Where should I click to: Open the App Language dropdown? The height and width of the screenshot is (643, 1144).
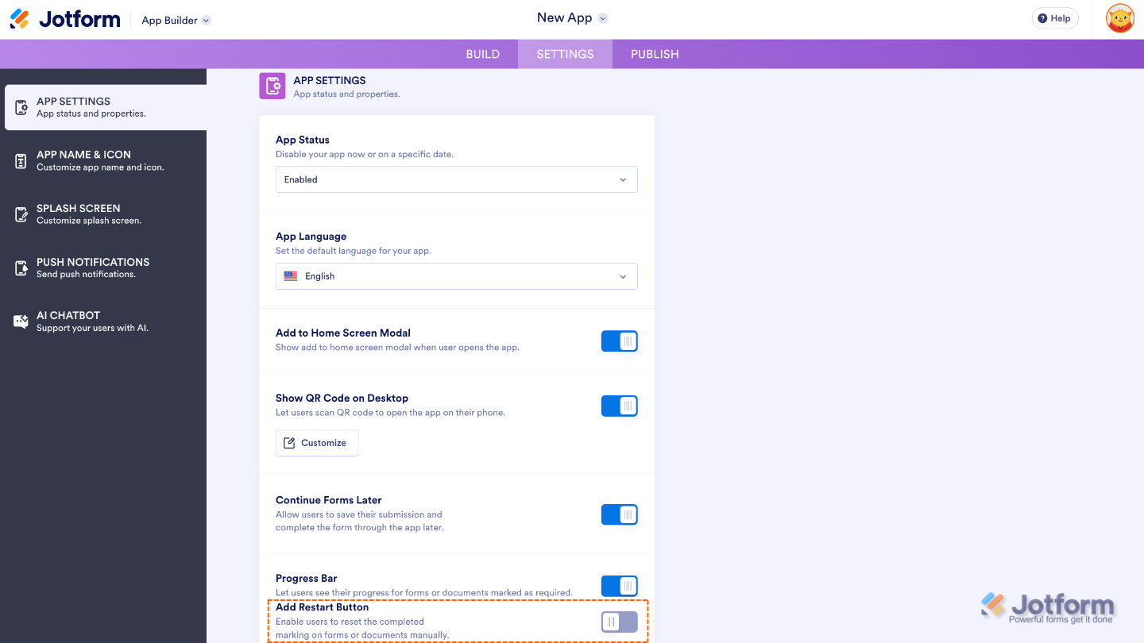pyautogui.click(x=456, y=275)
